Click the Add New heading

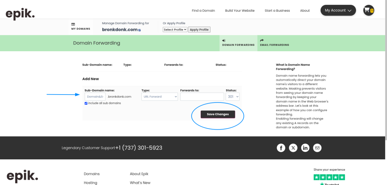91,79
